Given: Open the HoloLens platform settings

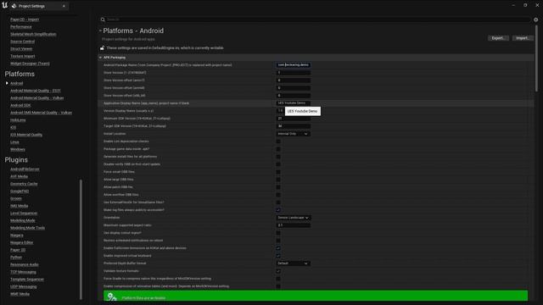Looking at the screenshot, I should point(18,120).
